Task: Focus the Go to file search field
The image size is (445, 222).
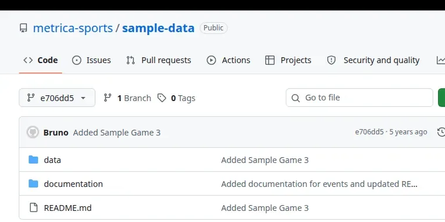Action: (x=360, y=98)
